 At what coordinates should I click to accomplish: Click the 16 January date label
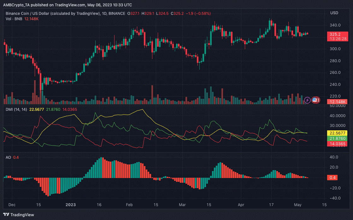click(99, 205)
